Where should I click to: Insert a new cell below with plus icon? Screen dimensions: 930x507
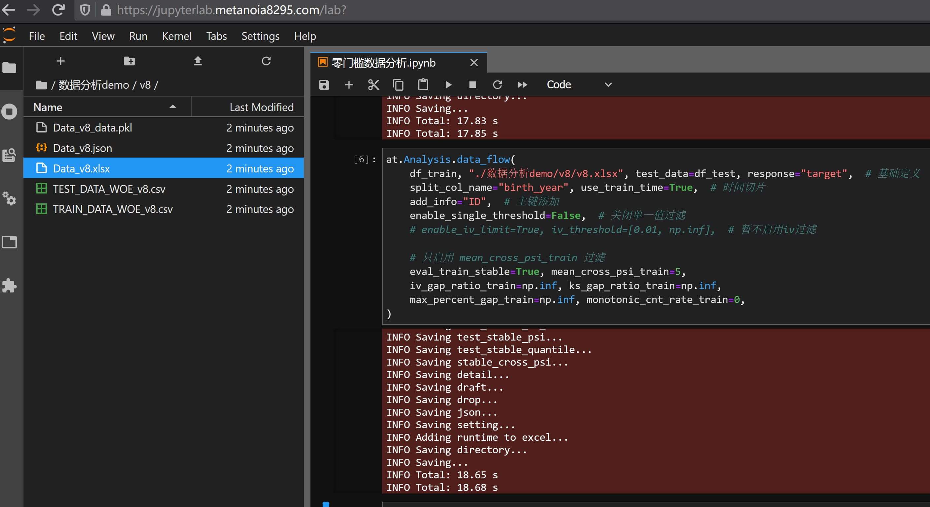click(x=348, y=85)
